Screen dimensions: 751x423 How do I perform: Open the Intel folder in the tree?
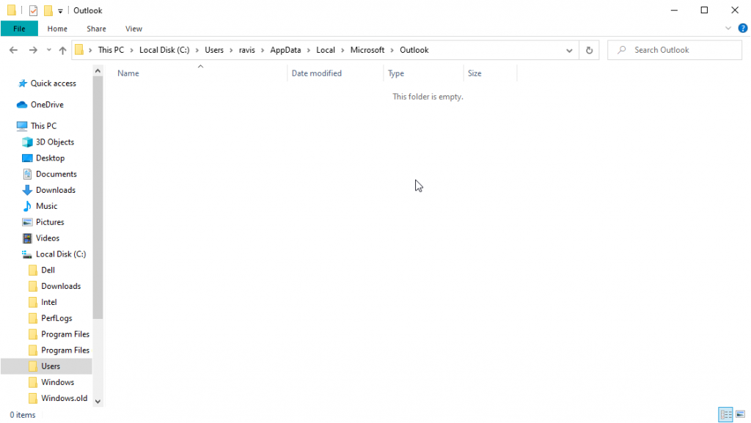point(49,303)
